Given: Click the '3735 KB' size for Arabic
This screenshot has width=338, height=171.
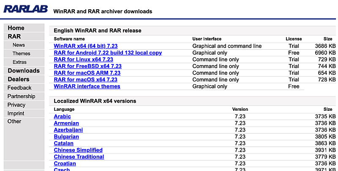Looking at the screenshot, I should (325, 116).
